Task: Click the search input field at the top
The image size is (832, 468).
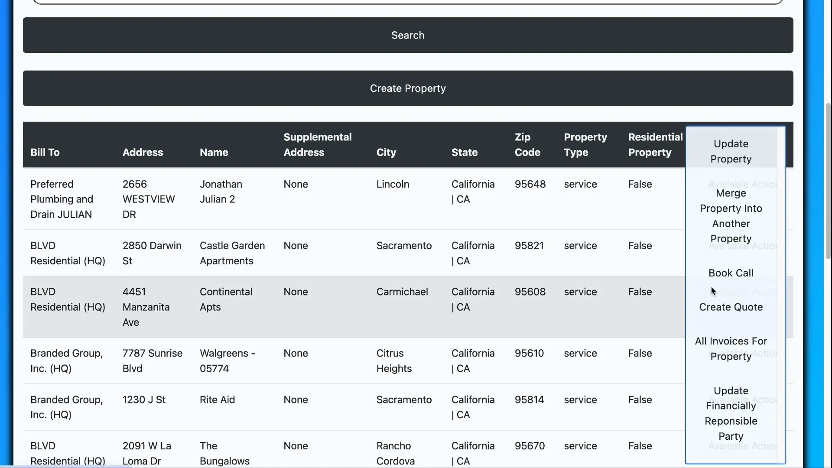Action: click(x=407, y=1)
